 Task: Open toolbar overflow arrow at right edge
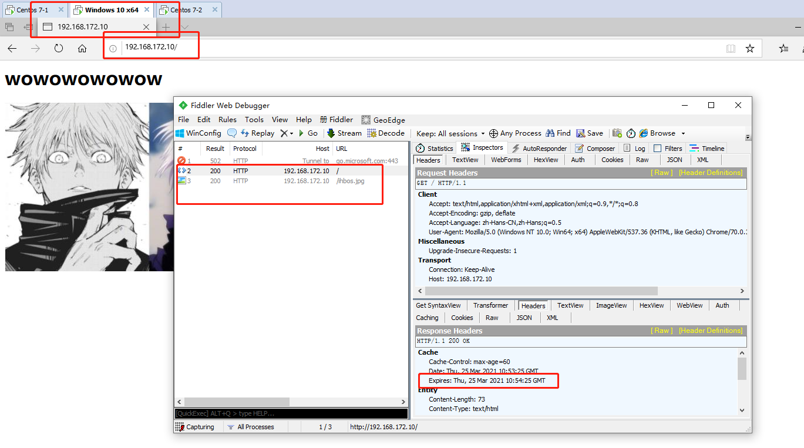click(x=748, y=137)
